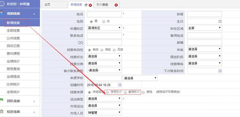Close the 新增线索 tab with red X
Image resolution: width=240 pixels, height=117 pixels.
point(90,5)
